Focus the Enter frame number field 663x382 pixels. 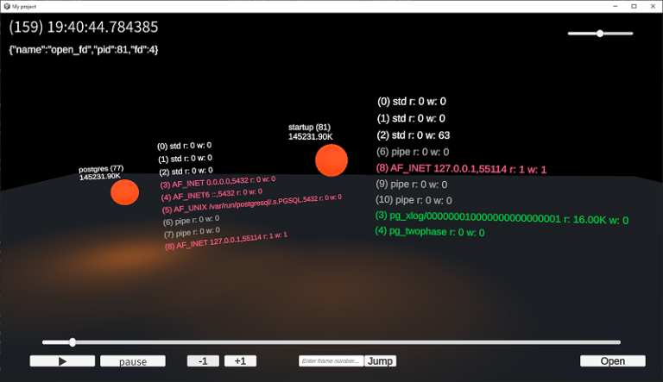[x=331, y=360]
